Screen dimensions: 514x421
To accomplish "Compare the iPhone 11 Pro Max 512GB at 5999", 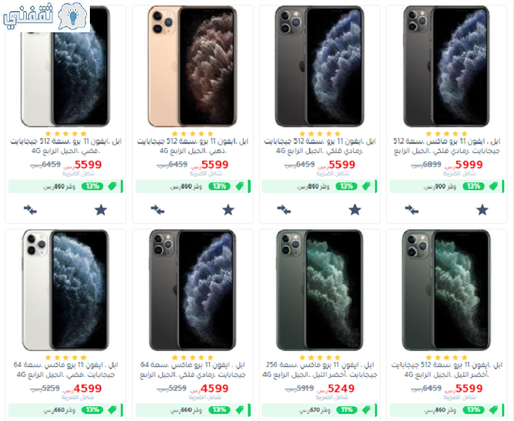I will tap(411, 210).
